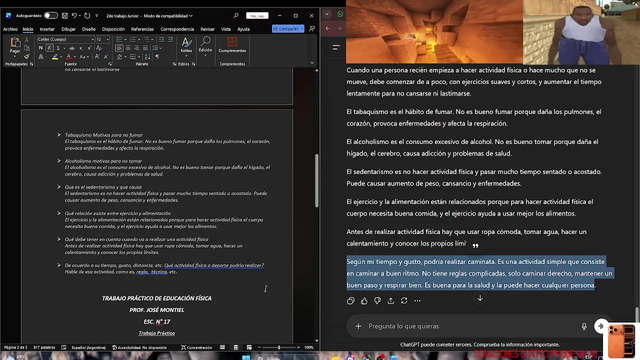The height and width of the screenshot is (360, 640).
Task: Copy the ChatGPT response
Action: click(x=350, y=300)
